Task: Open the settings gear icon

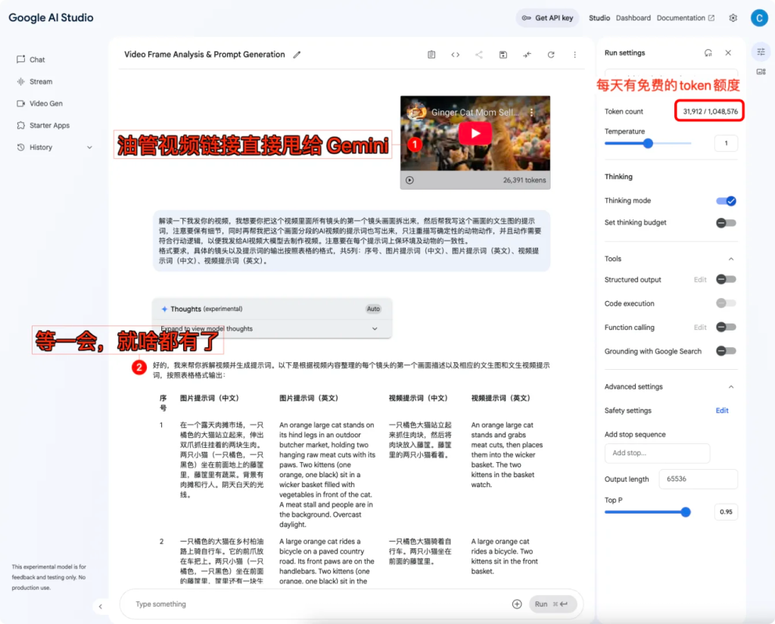Action: click(x=733, y=18)
